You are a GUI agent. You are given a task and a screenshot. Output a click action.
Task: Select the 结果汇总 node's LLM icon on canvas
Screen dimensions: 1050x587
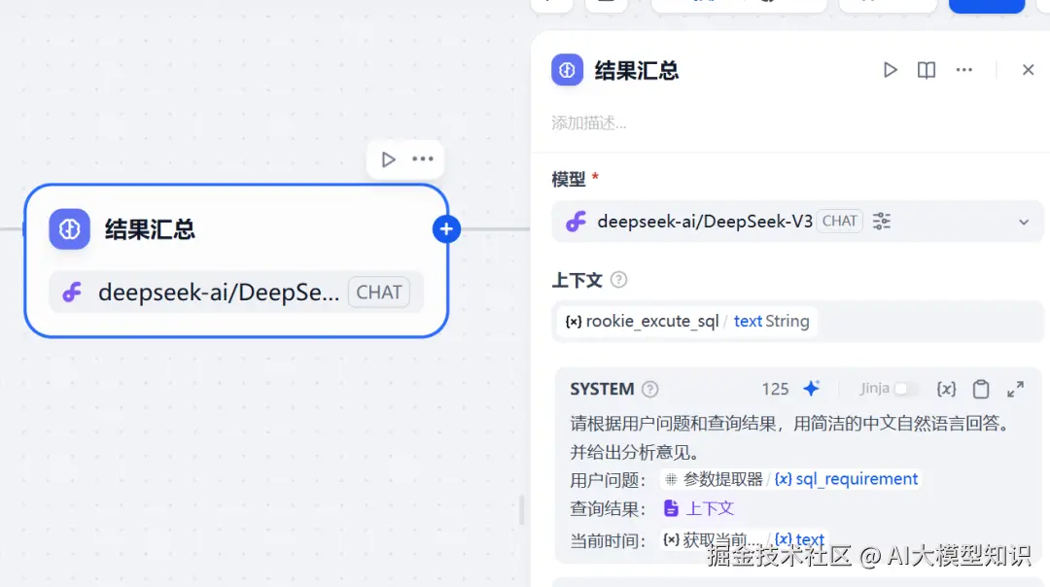pos(70,229)
